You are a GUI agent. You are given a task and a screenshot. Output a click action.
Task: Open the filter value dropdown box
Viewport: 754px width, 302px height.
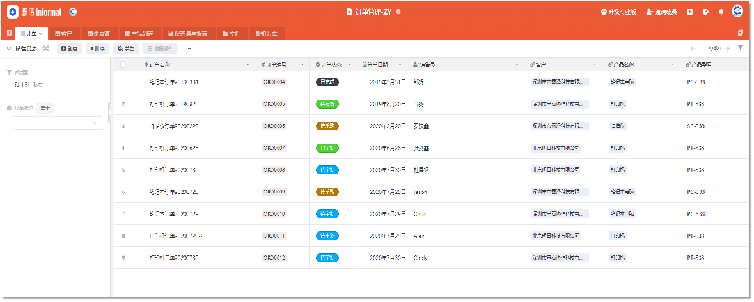[x=57, y=123]
